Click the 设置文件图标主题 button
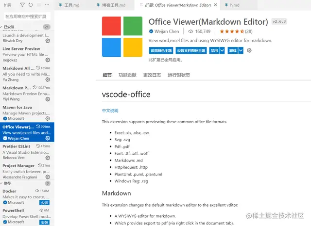The height and width of the screenshot is (226, 311). point(191,50)
